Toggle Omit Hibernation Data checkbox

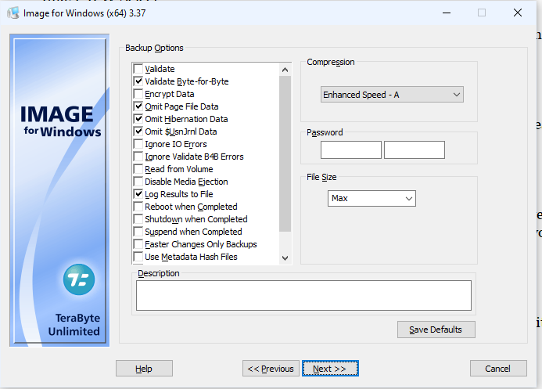click(x=138, y=119)
